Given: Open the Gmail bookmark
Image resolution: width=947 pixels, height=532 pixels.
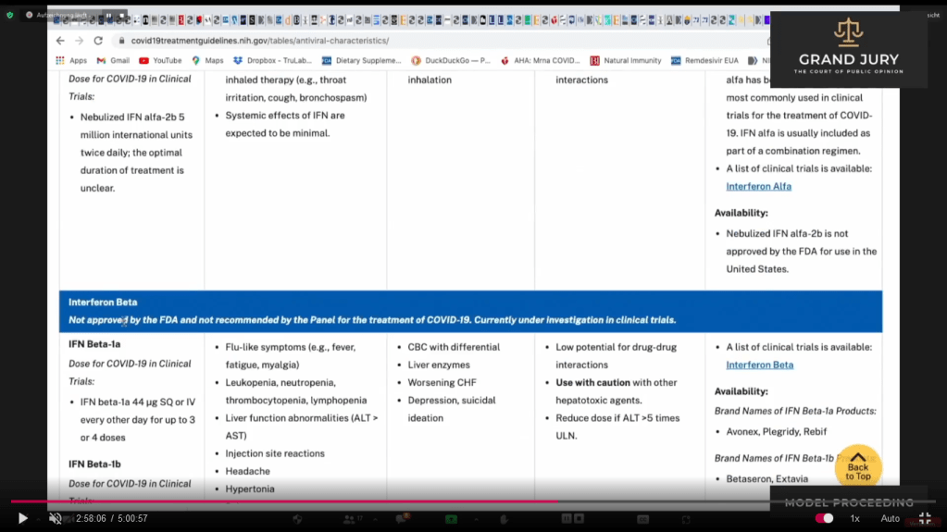Looking at the screenshot, I should point(113,61).
